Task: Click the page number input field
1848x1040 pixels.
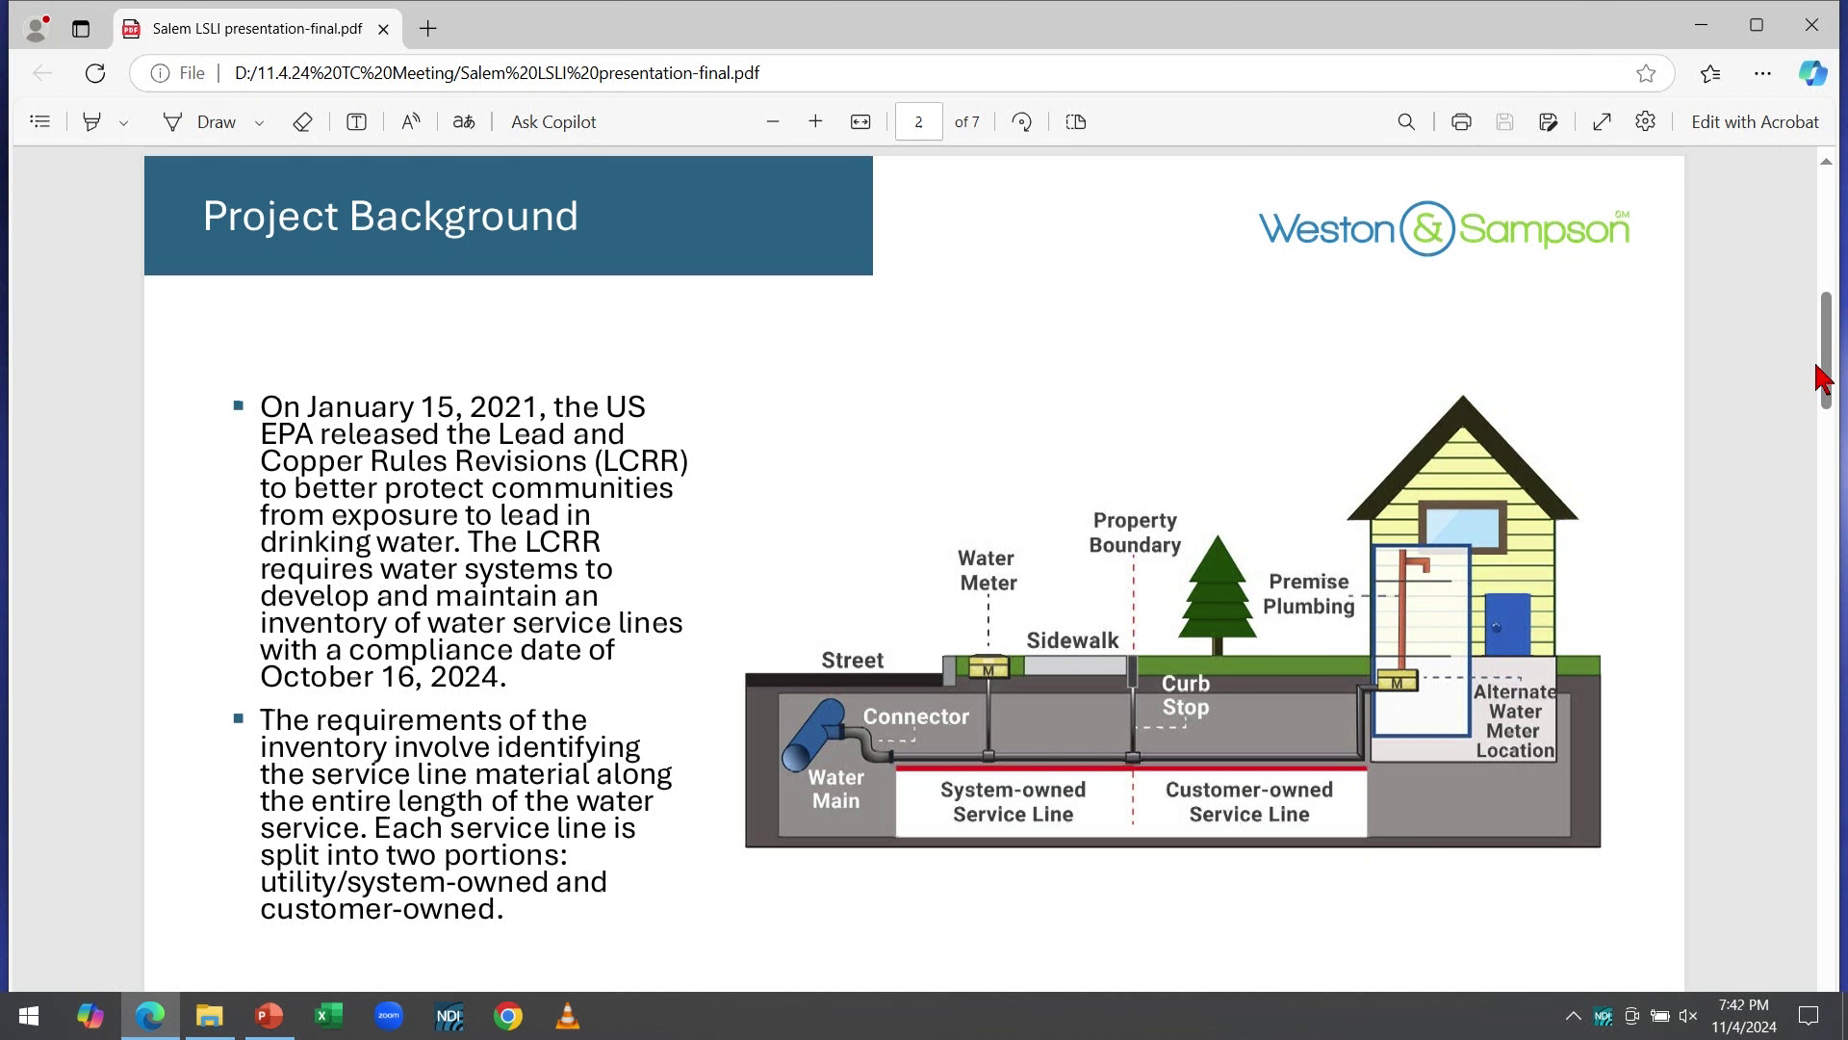Action: (918, 122)
